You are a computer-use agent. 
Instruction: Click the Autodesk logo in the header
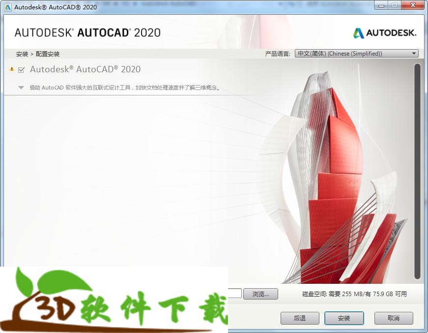[385, 33]
